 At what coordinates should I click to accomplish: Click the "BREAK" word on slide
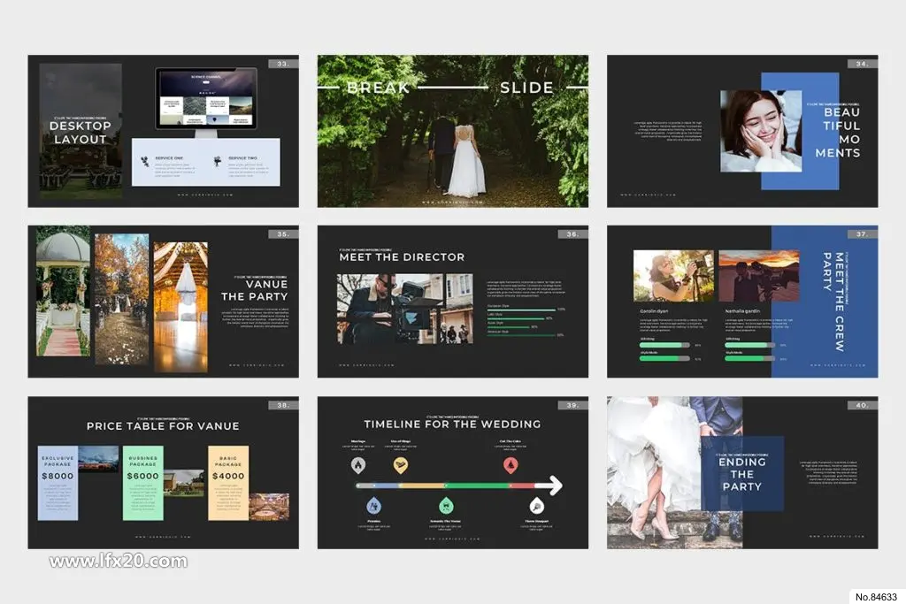pyautogui.click(x=378, y=88)
